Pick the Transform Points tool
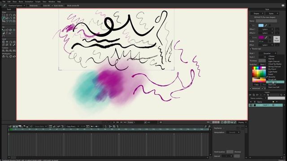The width and height of the screenshot is (287, 161). (7, 15)
